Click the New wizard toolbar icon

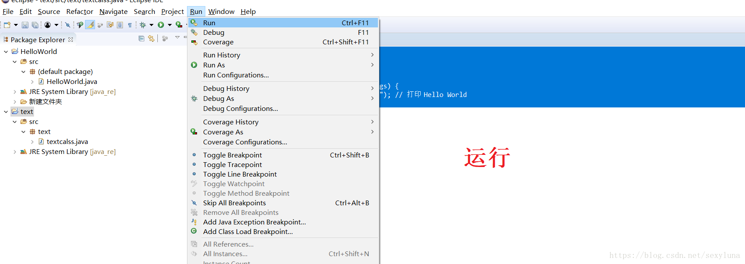pyautogui.click(x=7, y=25)
